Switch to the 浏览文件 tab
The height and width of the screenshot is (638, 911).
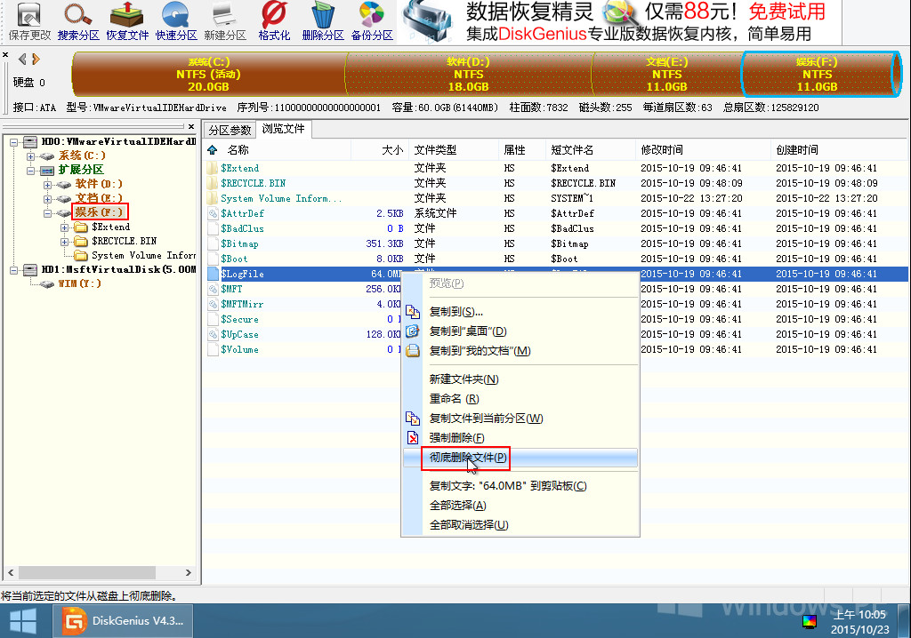(x=284, y=129)
